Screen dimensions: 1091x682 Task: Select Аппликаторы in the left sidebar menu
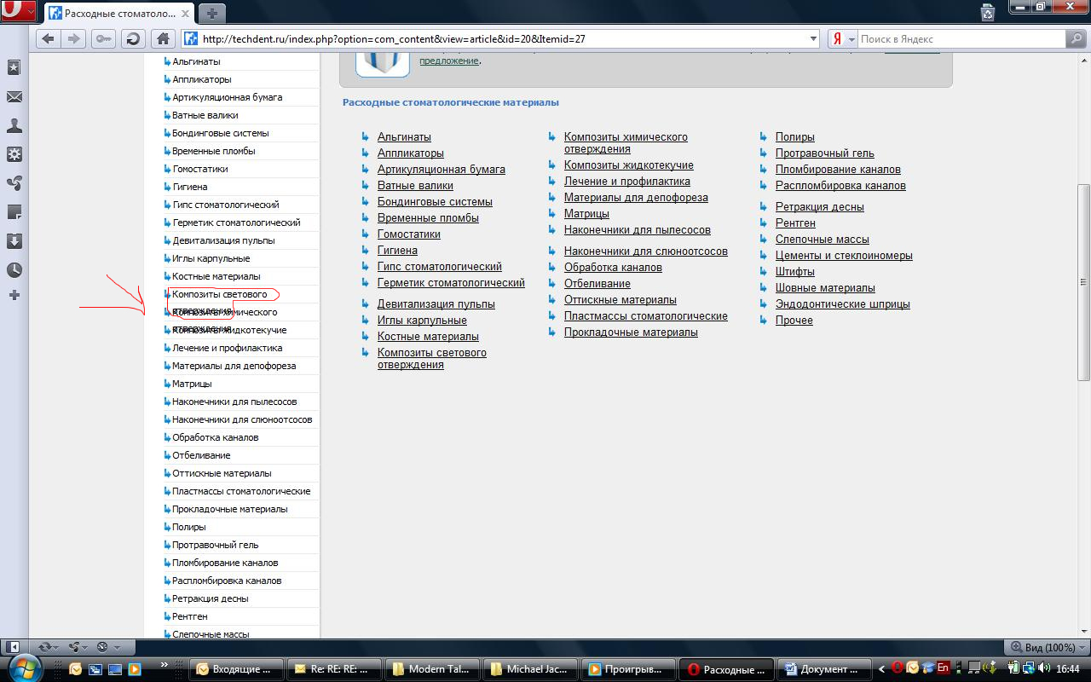202,79
